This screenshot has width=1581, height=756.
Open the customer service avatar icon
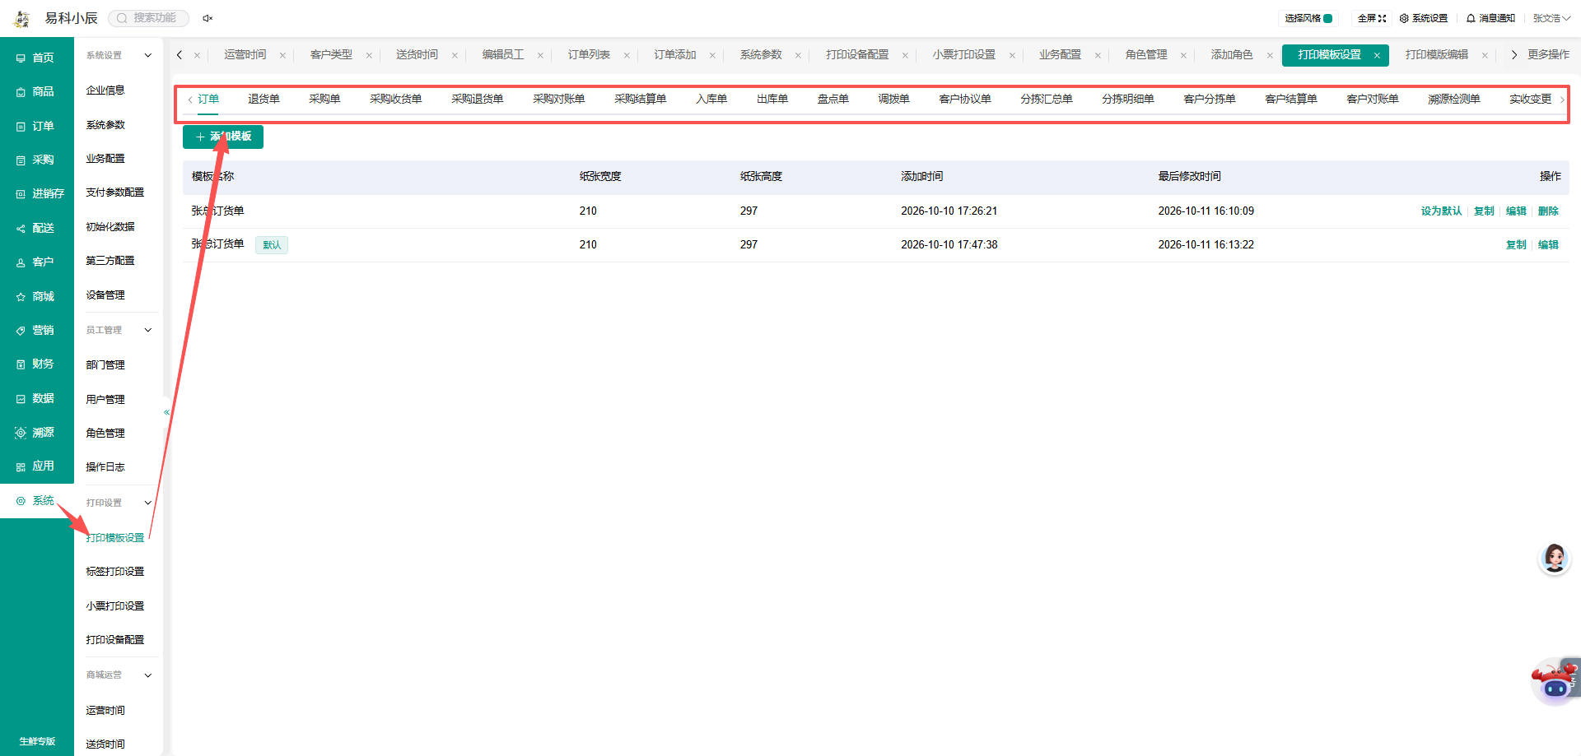[x=1555, y=559]
